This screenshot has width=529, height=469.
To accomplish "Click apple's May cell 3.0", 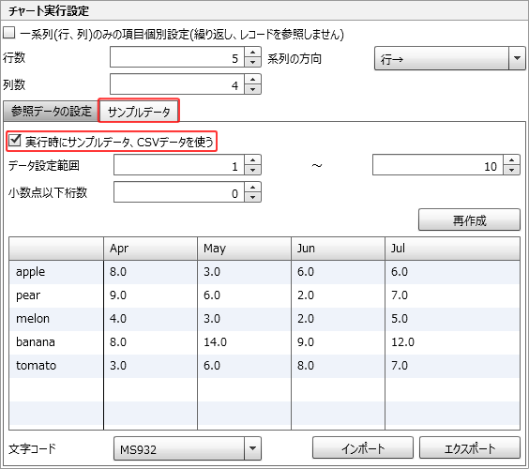I will pos(244,272).
